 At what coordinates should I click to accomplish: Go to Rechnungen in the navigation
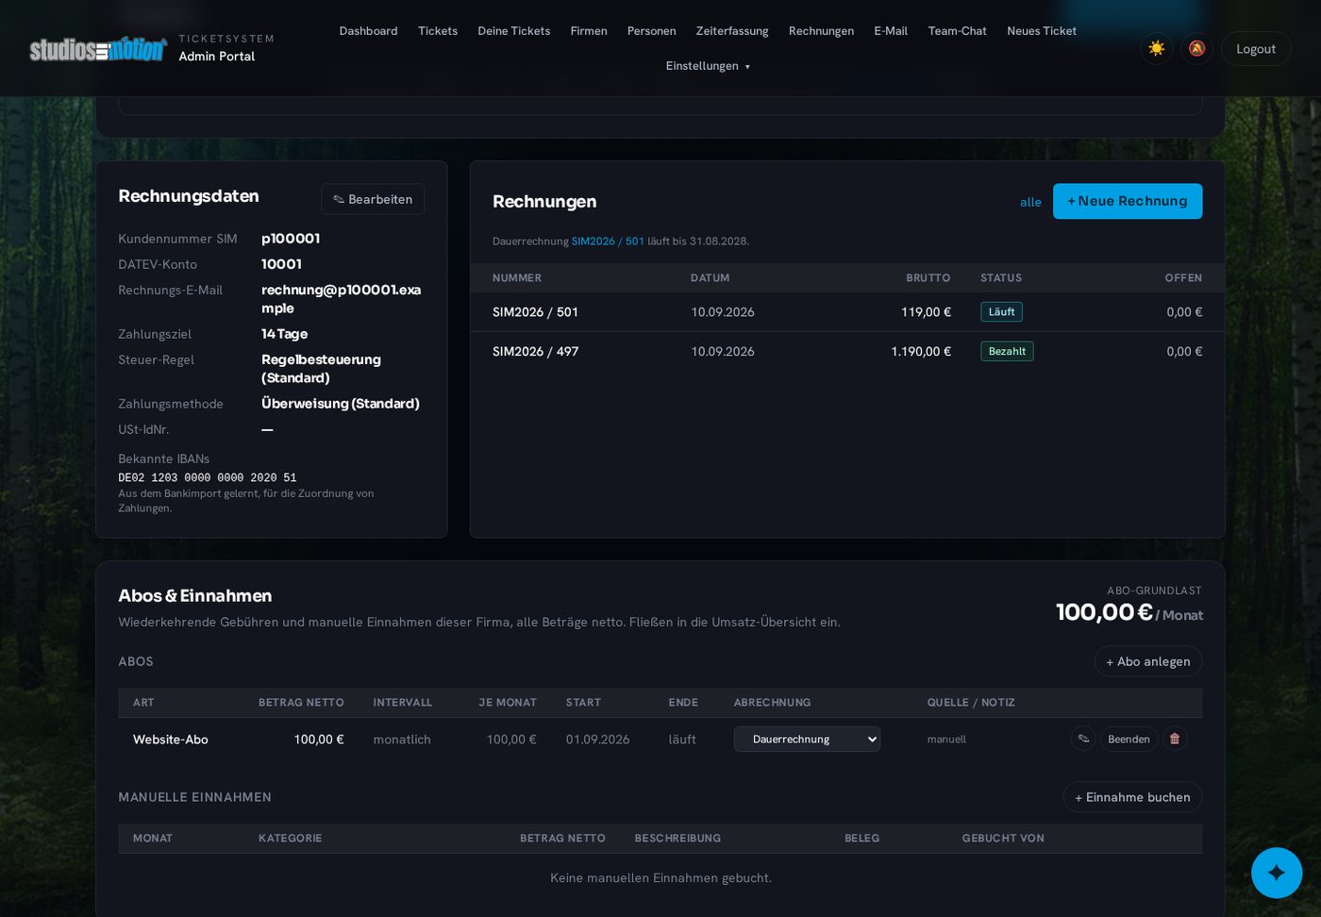pos(821,31)
